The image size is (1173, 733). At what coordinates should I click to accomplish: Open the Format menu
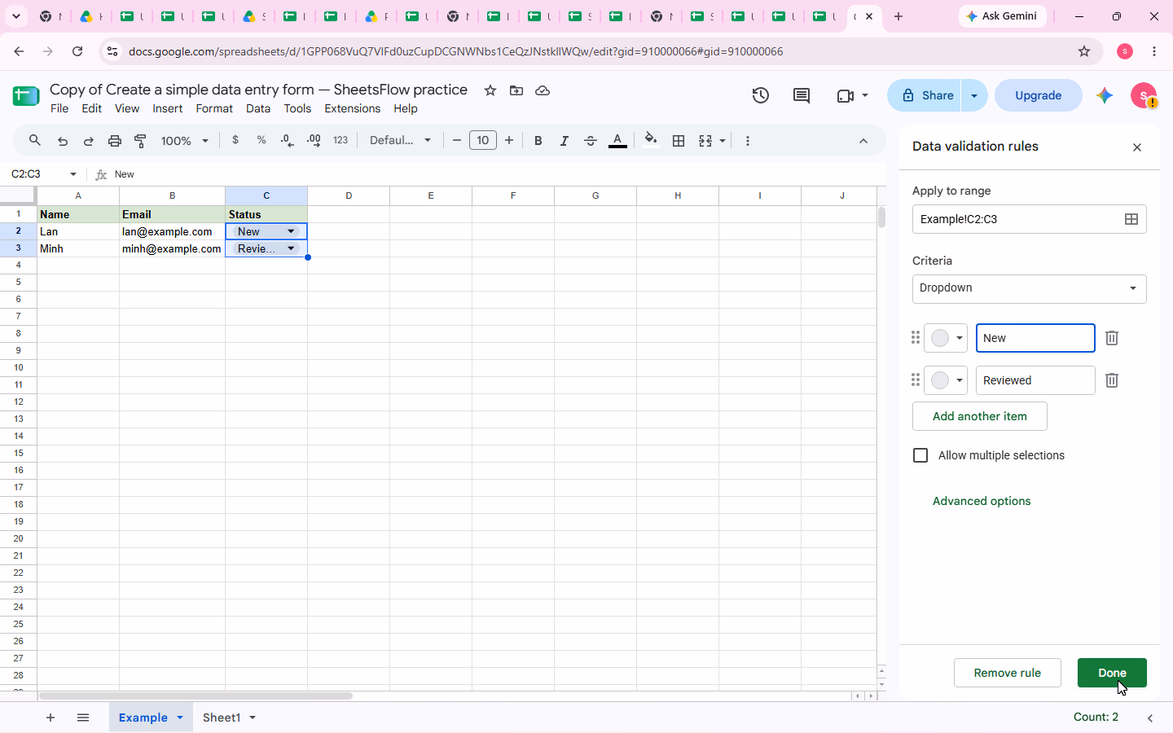214,108
